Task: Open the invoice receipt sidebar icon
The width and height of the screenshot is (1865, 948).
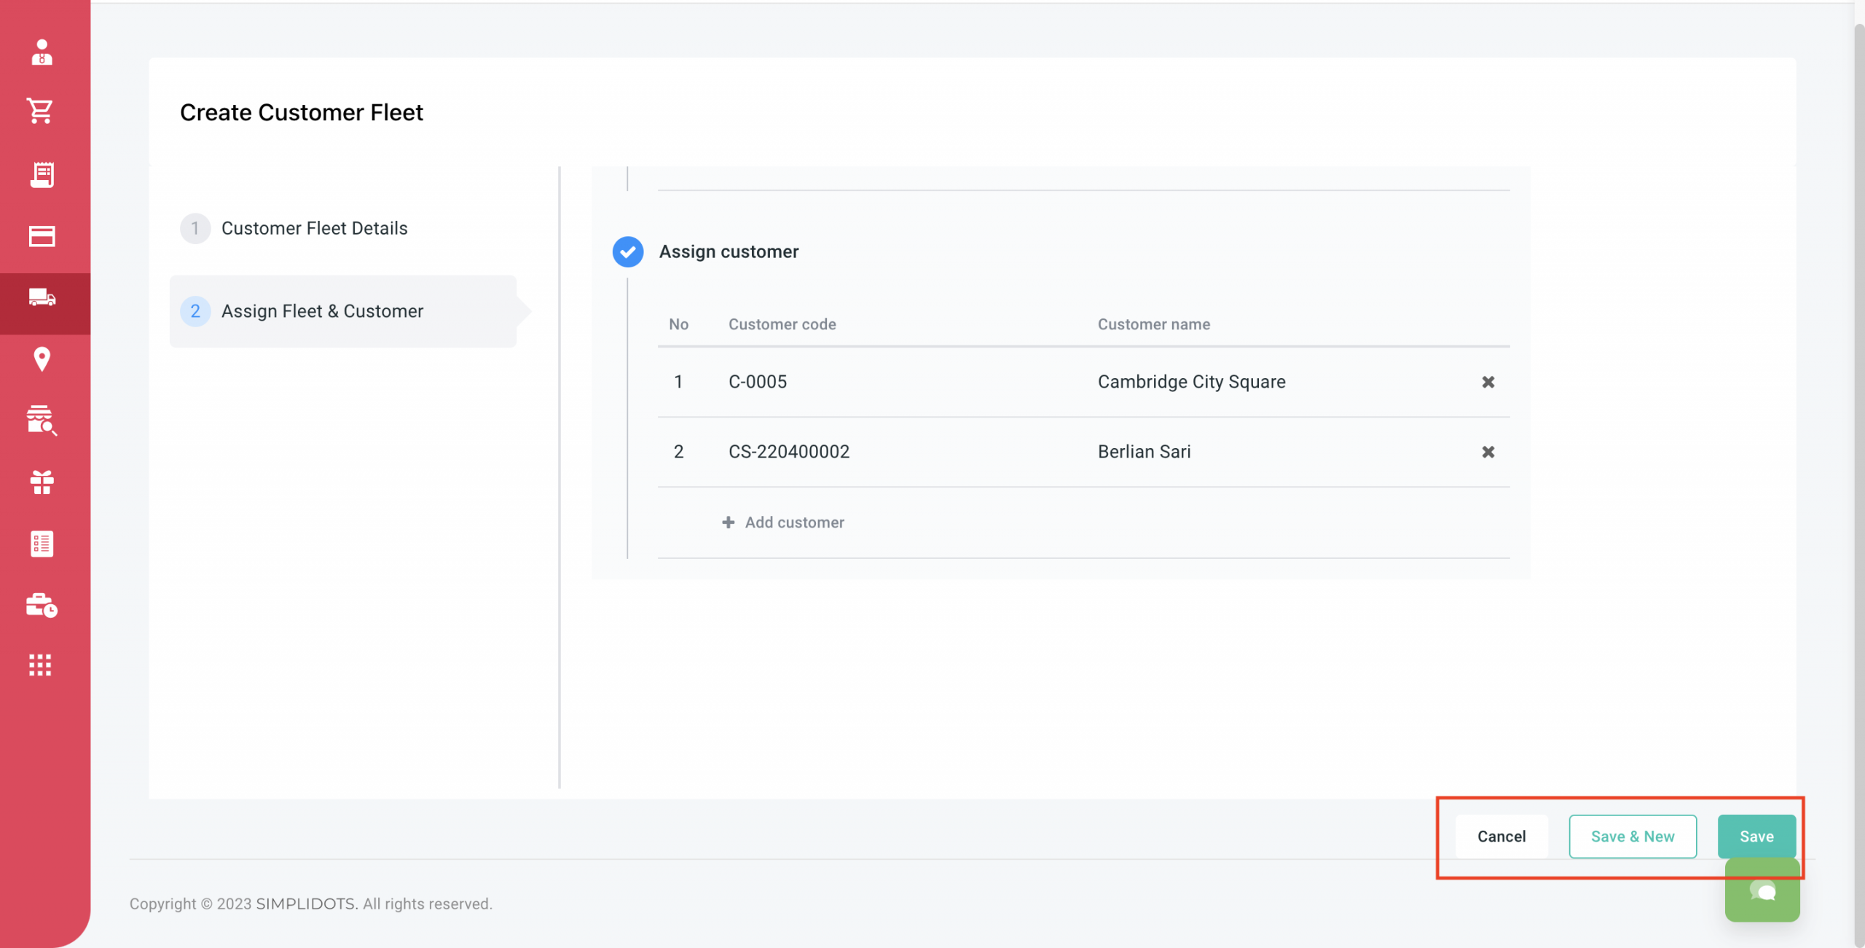Action: point(42,175)
